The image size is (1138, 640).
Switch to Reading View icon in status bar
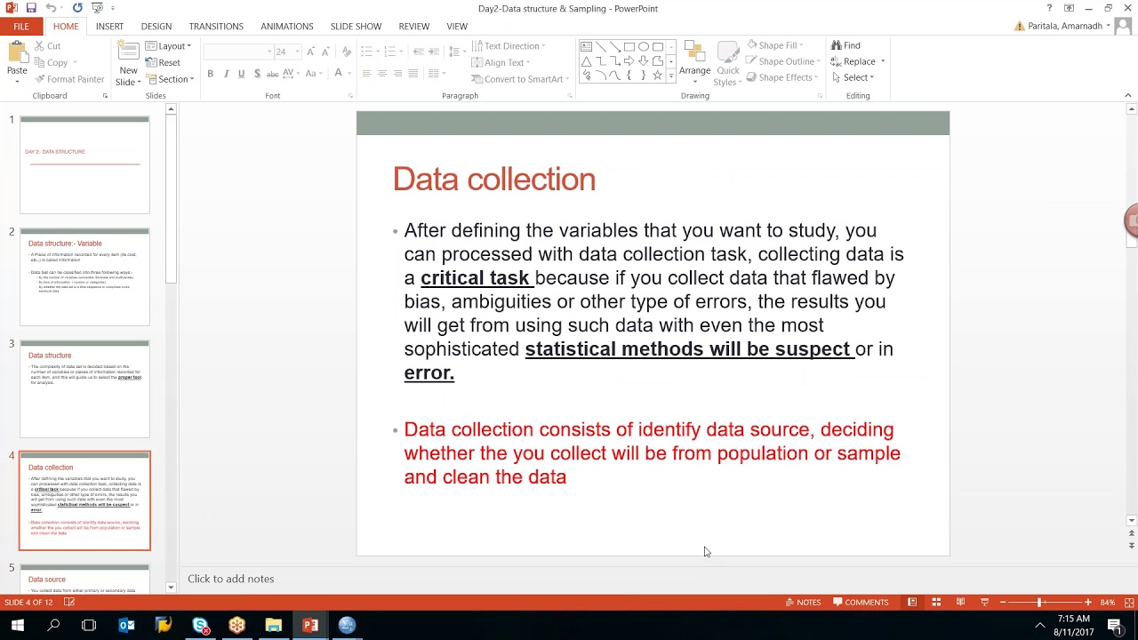[960, 603]
